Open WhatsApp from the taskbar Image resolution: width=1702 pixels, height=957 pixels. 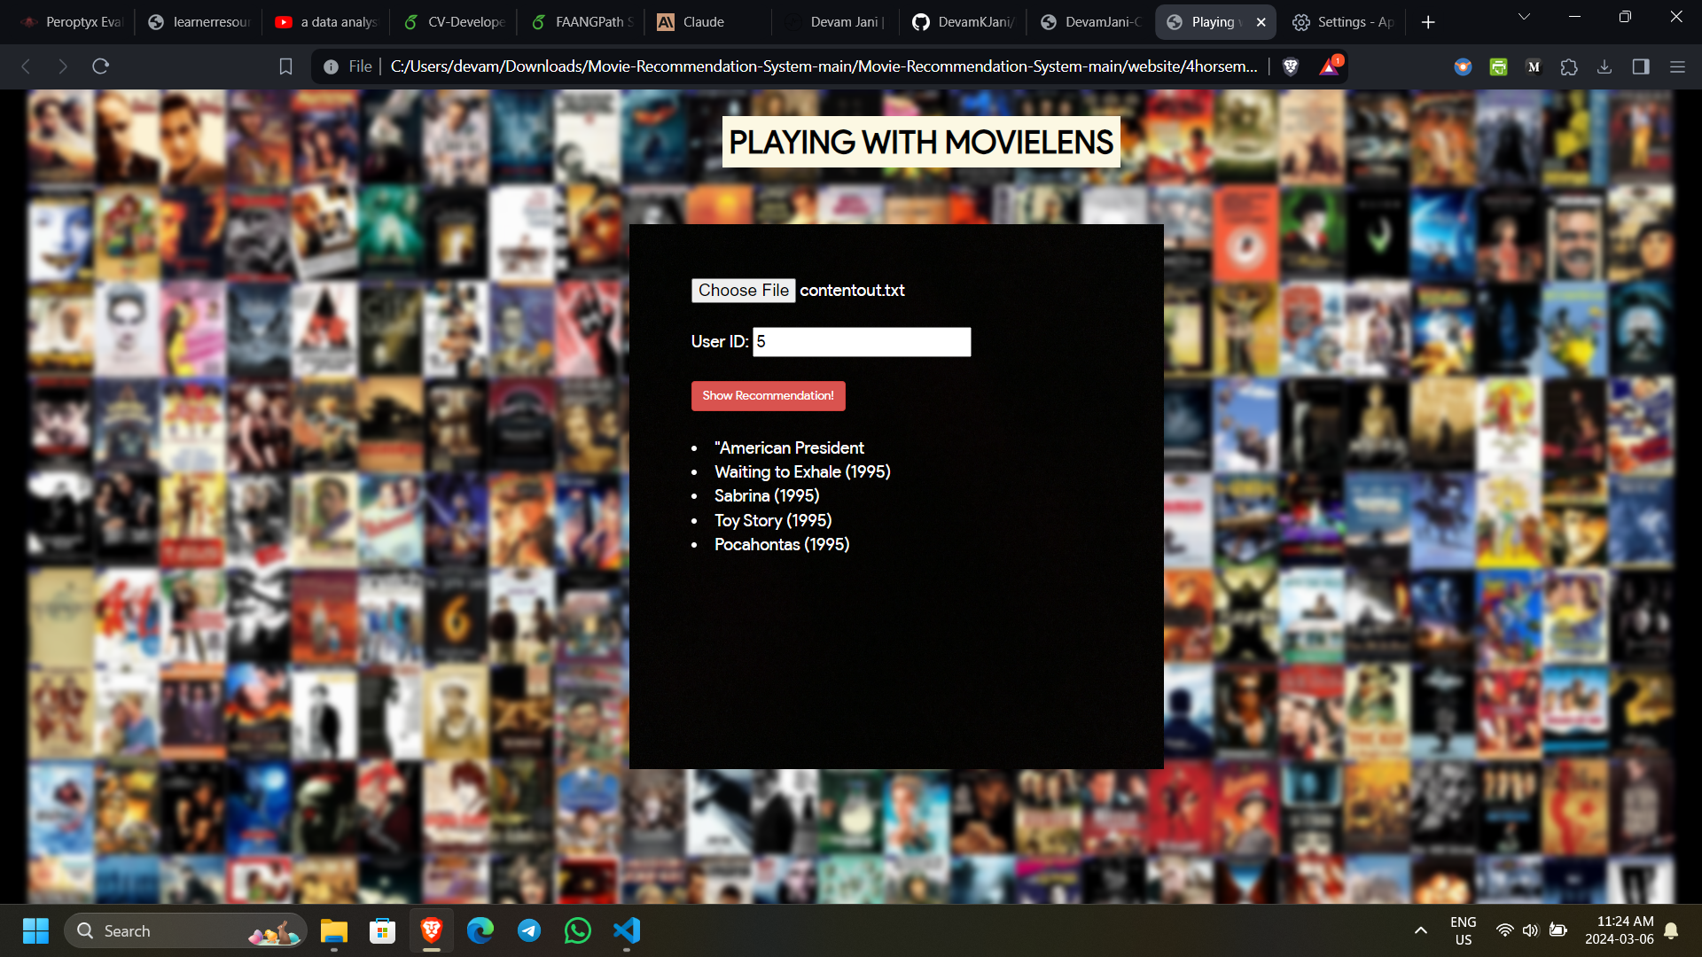pos(578,930)
